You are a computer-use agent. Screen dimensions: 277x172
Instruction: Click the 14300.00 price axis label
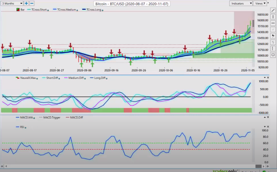tap(263, 32)
